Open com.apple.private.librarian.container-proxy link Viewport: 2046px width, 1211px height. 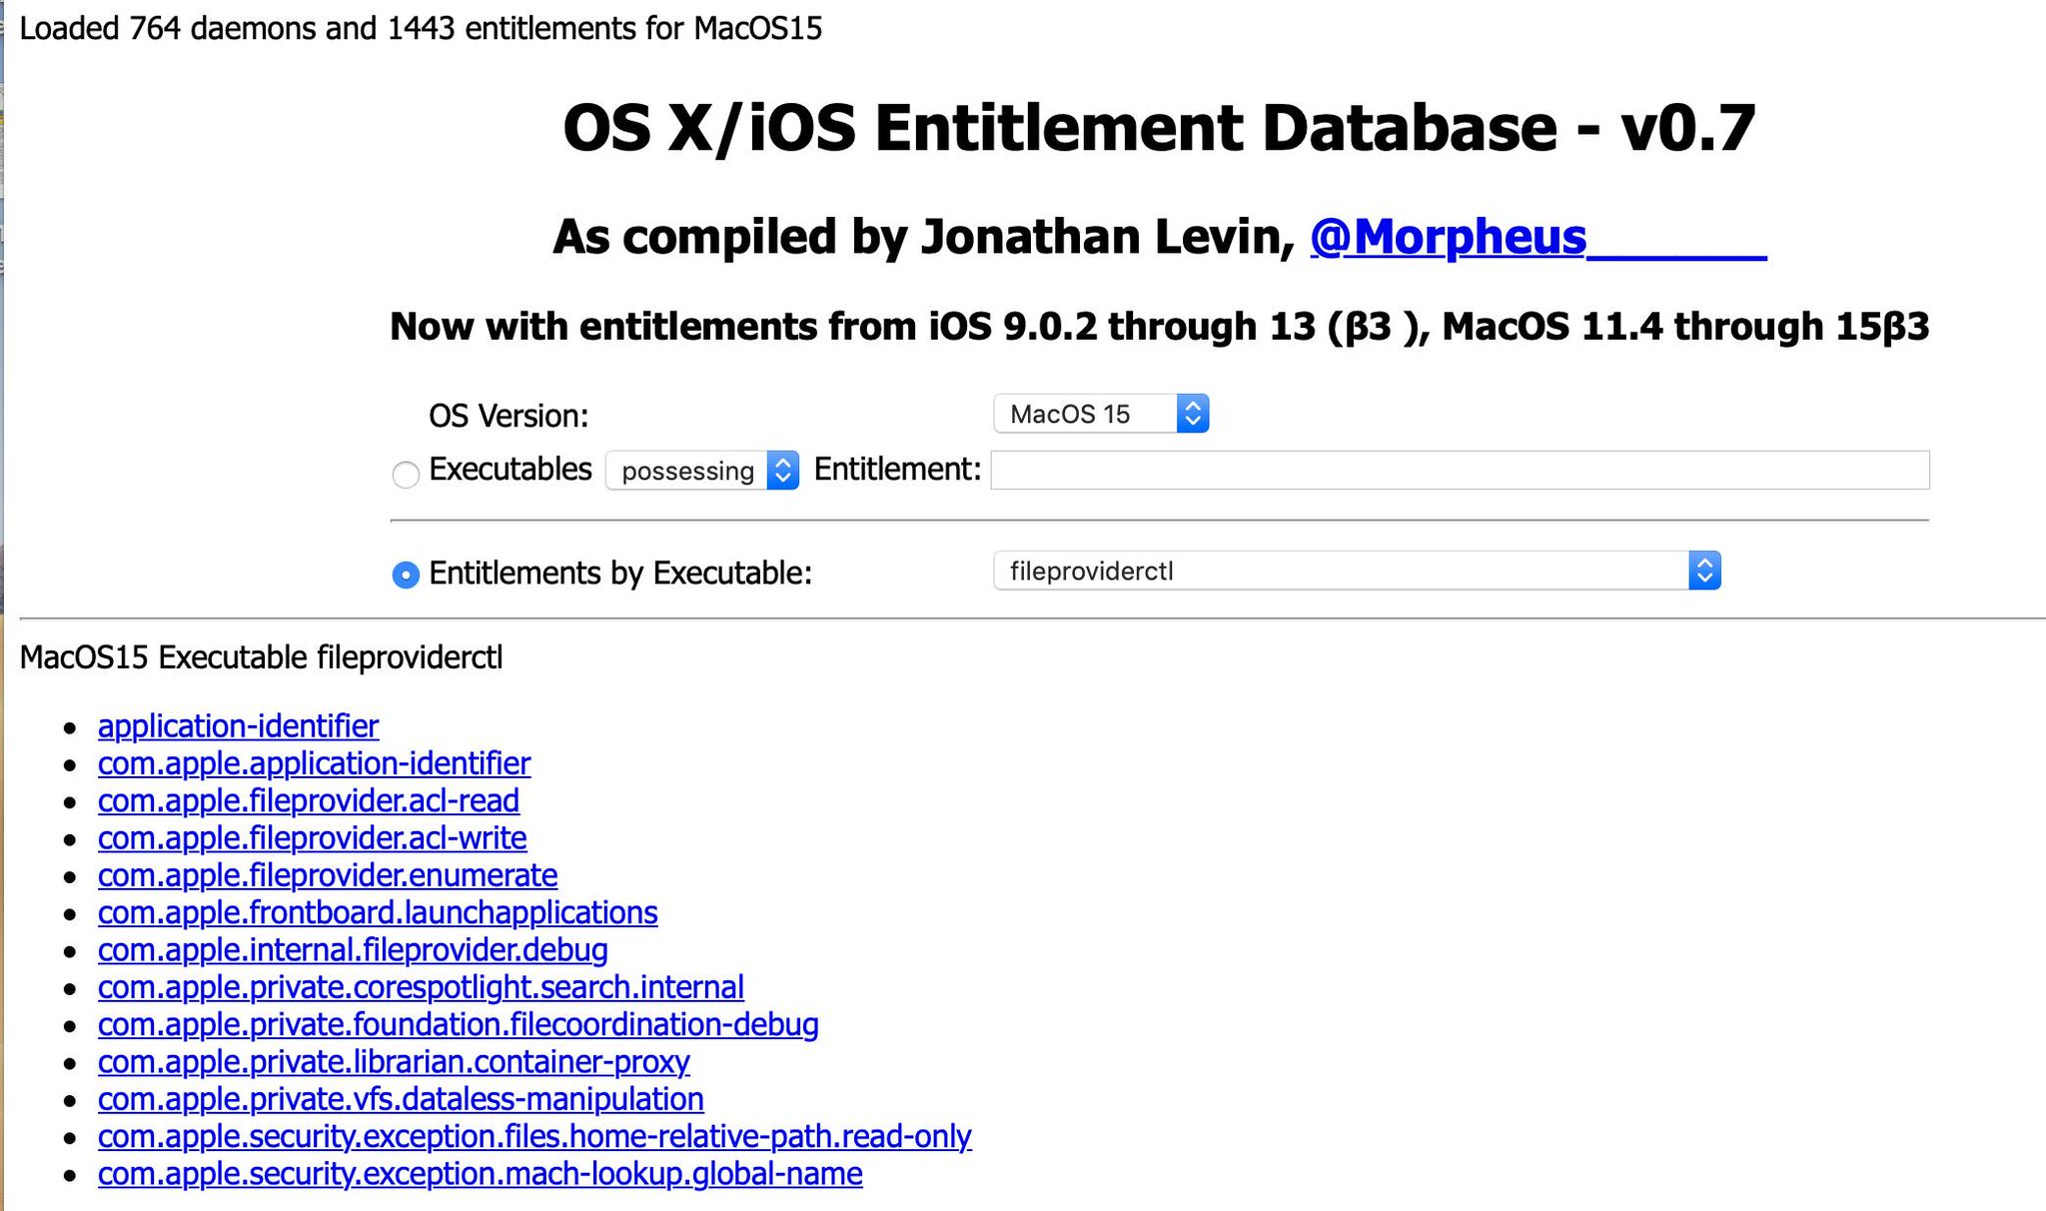[x=394, y=1061]
